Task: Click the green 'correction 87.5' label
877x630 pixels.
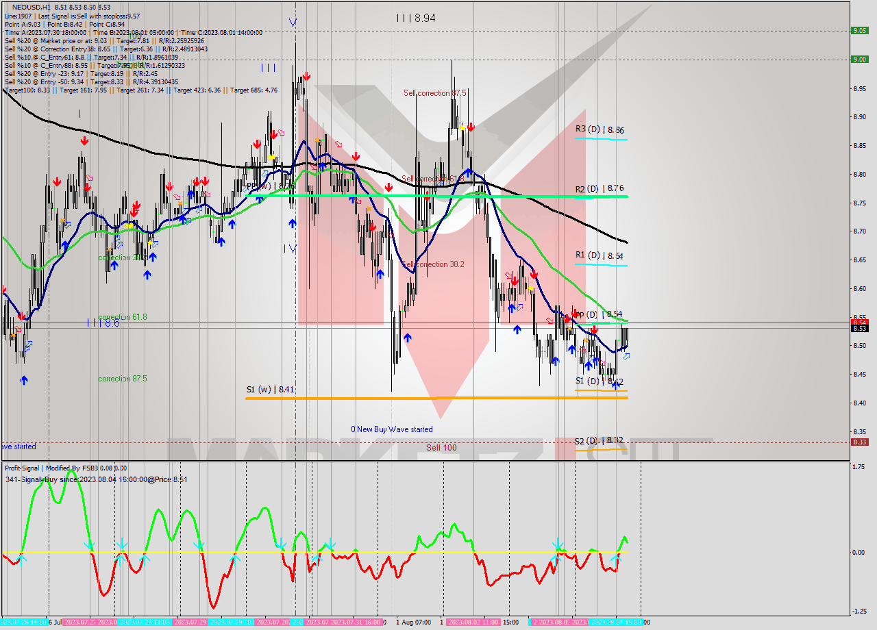Action: coord(123,379)
